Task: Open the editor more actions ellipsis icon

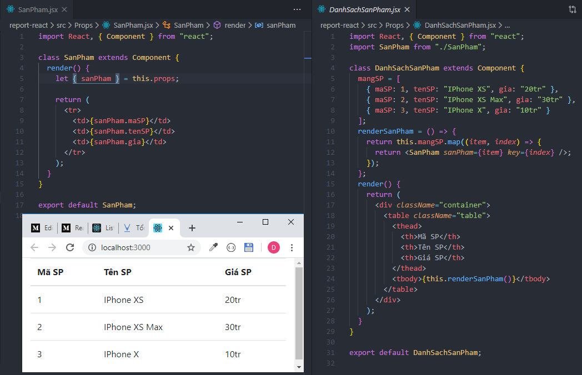Action: pos(297,9)
